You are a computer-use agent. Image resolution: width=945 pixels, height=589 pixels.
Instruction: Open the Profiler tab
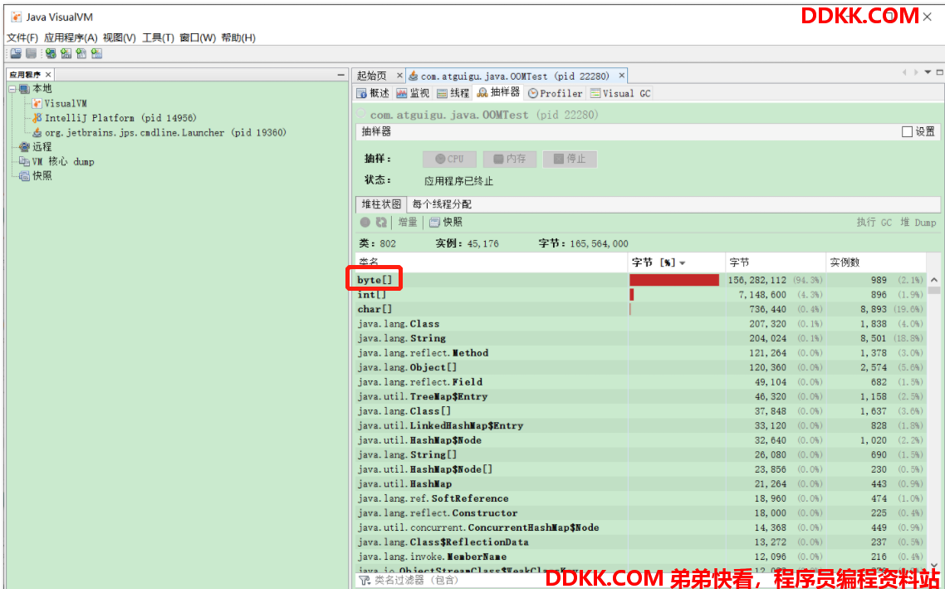(x=555, y=93)
